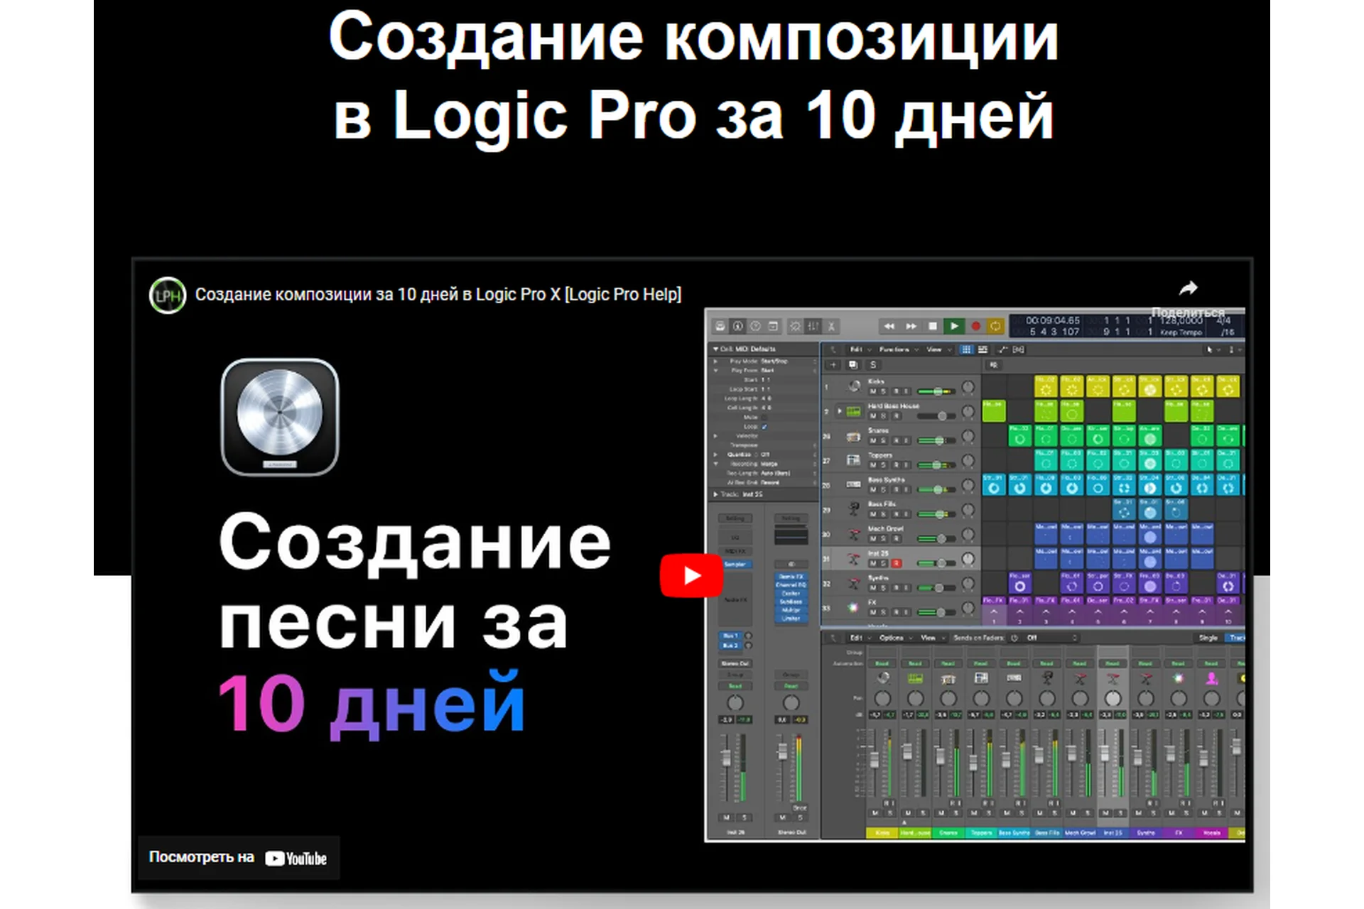Screen dimensions: 1364x909
Task: Open the Quantize dropdown set to Off
Action: (766, 454)
